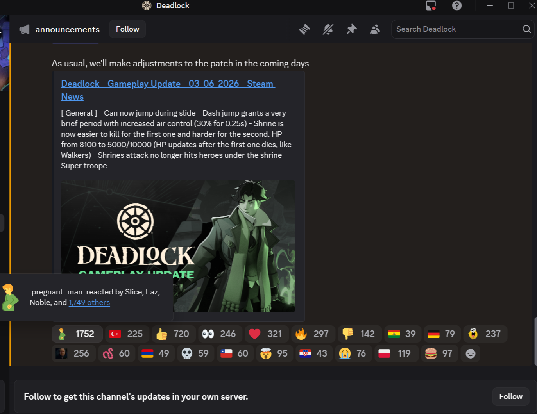Toggle the Bolivia flag reaction showing 39
The image size is (537, 414).
pyautogui.click(x=402, y=334)
